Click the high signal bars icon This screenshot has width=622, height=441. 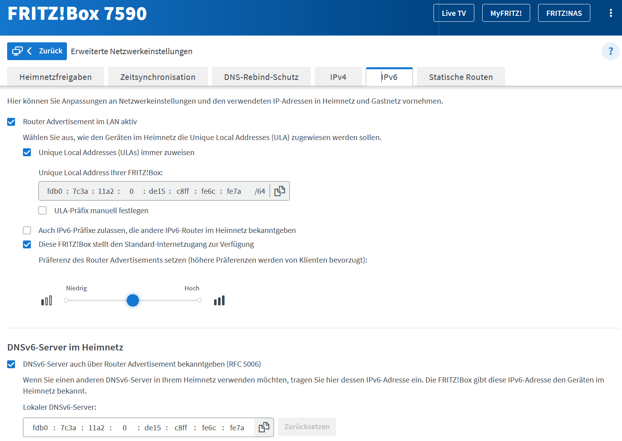[219, 301]
